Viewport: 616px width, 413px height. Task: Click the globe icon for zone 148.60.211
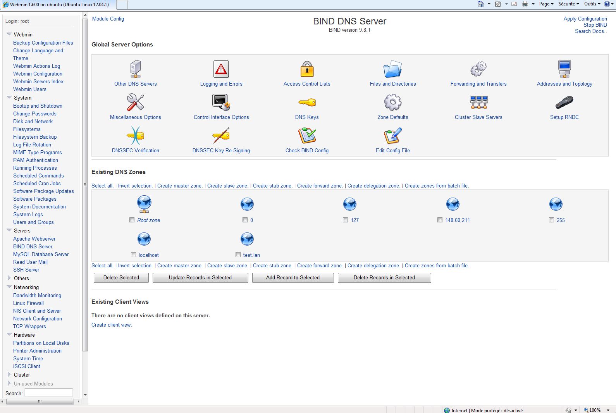coord(453,204)
